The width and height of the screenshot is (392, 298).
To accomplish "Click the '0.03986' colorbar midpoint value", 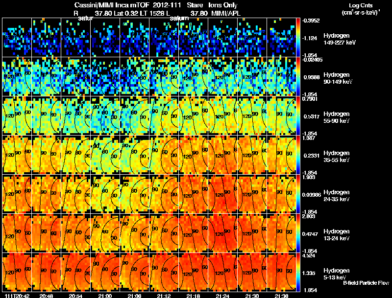I will (x=312, y=195).
